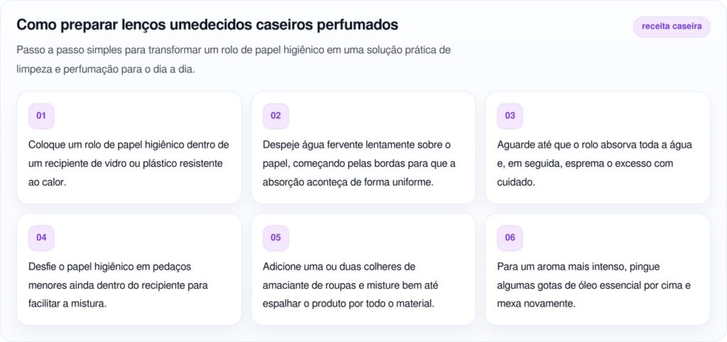Select the step 05 number badge

coord(275,238)
